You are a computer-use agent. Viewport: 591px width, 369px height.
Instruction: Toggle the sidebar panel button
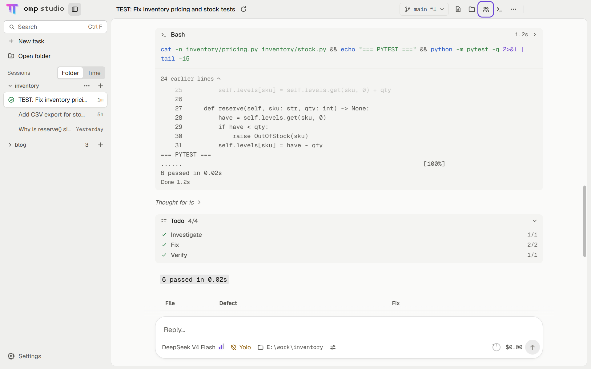point(75,9)
